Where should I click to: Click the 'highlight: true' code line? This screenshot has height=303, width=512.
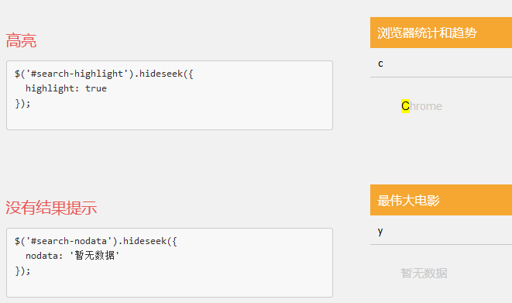point(66,88)
